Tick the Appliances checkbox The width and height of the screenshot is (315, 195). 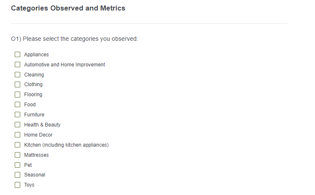click(x=18, y=55)
